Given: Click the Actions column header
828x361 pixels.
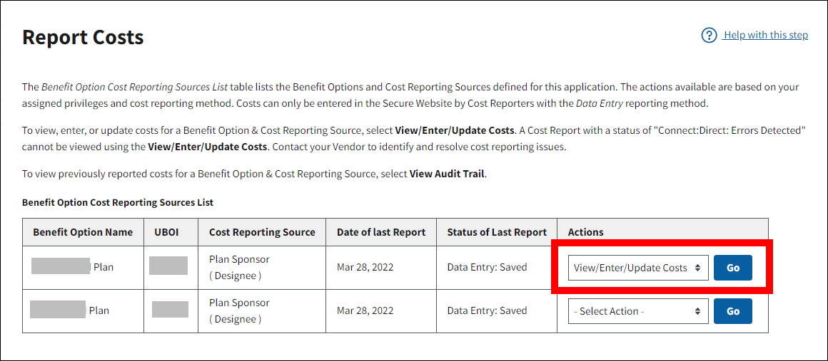Looking at the screenshot, I should [586, 232].
